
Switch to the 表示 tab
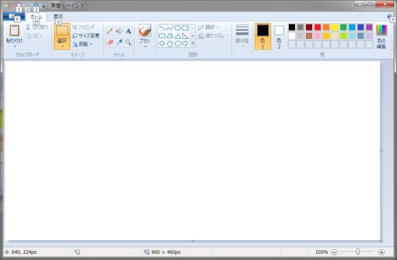pyautogui.click(x=58, y=16)
